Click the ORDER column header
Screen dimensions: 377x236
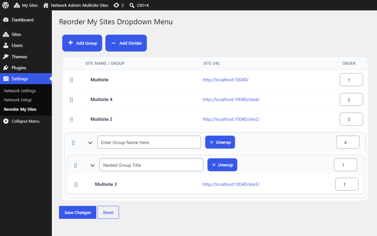tap(349, 63)
